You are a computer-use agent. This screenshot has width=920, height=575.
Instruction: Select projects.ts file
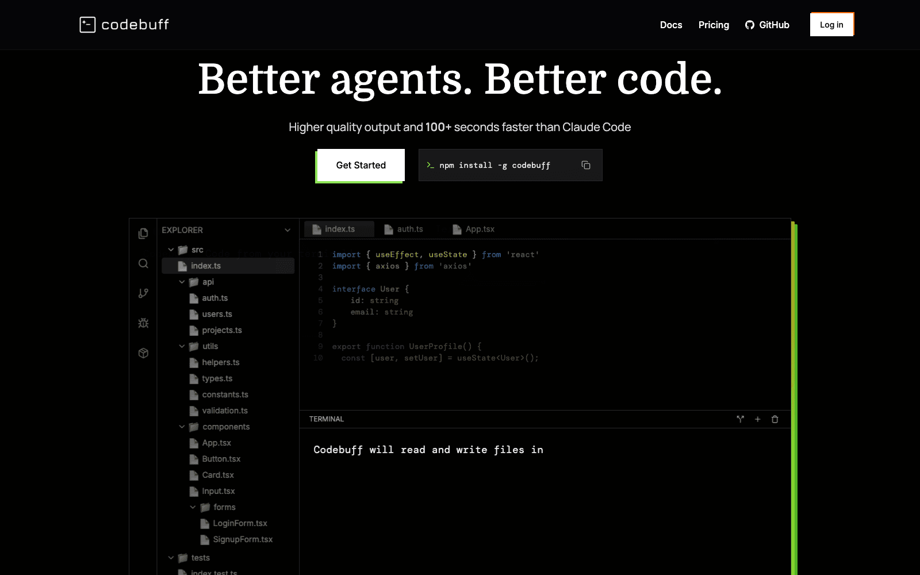pyautogui.click(x=221, y=330)
